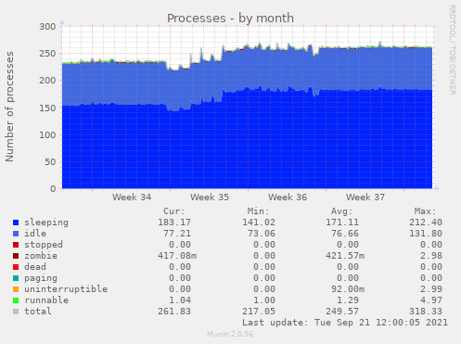461x344 pixels.
Task: Click the 'Week 34' axis label
Action: pyautogui.click(x=132, y=197)
